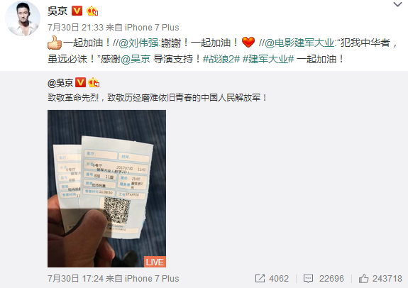Screen dimensions: 408x288
Task: Click the crown icon in quoted post
Action: (x=94, y=83)
